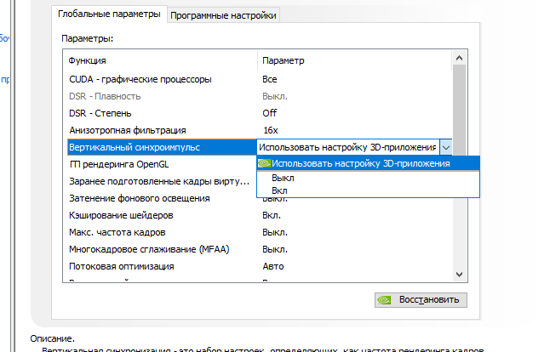Viewport: 550px width, 352px height.
Task: Click NVIDIA icon beside highlighted dropdown option
Action: tap(264, 163)
